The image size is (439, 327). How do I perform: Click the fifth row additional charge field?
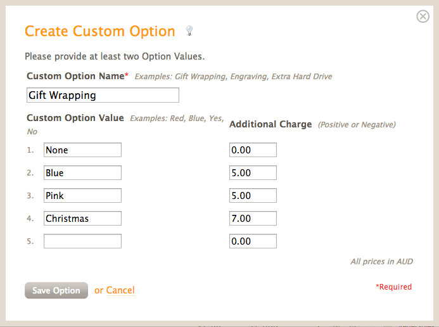click(253, 241)
